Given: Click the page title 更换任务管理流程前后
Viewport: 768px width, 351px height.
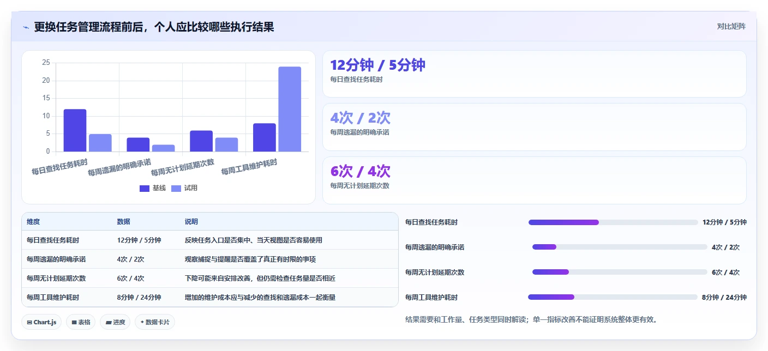Looking at the screenshot, I should pos(154,27).
